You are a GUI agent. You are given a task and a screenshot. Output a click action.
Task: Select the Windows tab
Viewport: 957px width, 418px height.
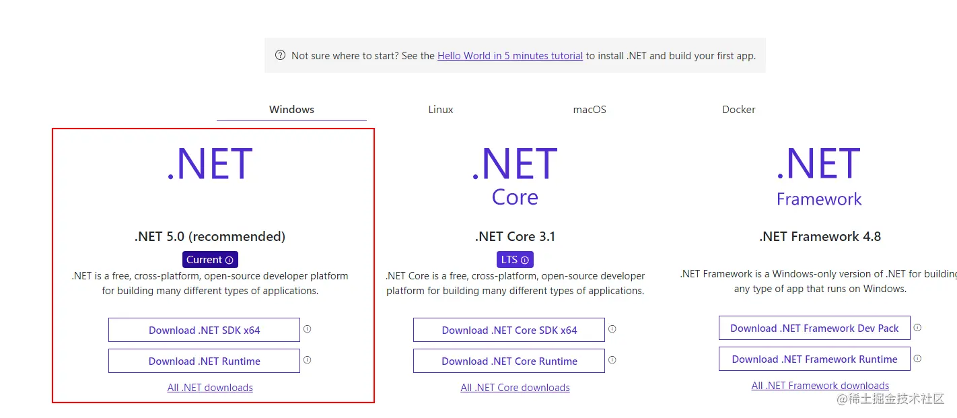click(291, 110)
